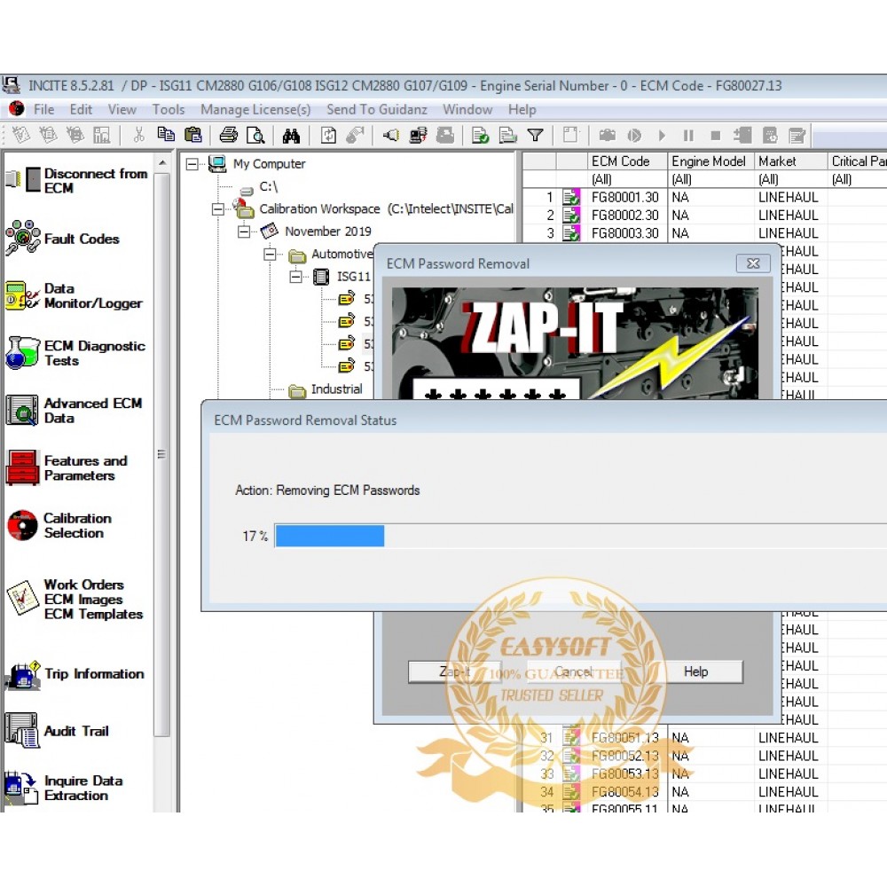Click the Market column header
The image size is (887, 887).
(790, 161)
